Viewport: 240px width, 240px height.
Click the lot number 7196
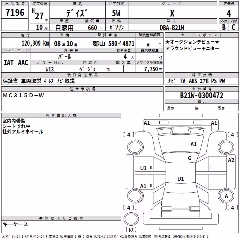tap(15, 13)
